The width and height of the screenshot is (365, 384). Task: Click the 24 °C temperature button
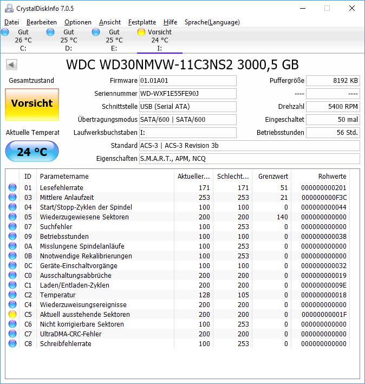coord(32,151)
